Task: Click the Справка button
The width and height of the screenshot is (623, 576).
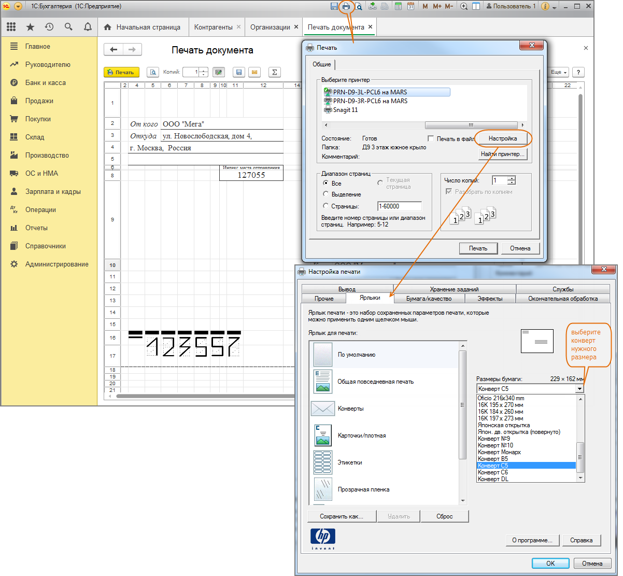Action: point(581,540)
